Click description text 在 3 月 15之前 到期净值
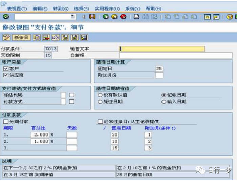Viewport: 237px width, 181px height. tap(28, 175)
